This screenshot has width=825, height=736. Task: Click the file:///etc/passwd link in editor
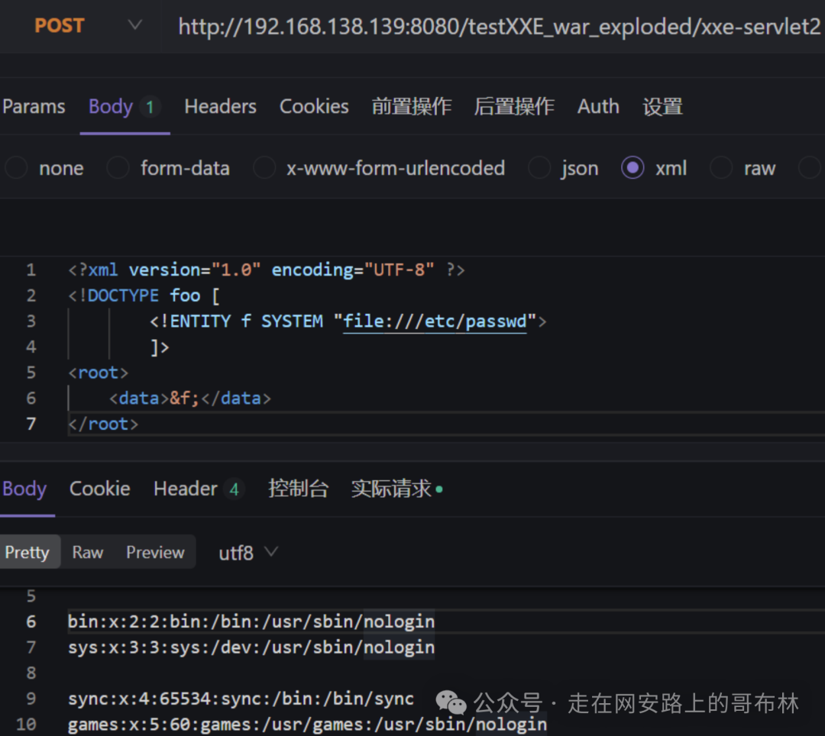click(435, 321)
